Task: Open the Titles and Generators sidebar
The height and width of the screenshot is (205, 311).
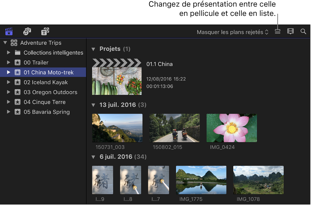Action: click(x=45, y=31)
